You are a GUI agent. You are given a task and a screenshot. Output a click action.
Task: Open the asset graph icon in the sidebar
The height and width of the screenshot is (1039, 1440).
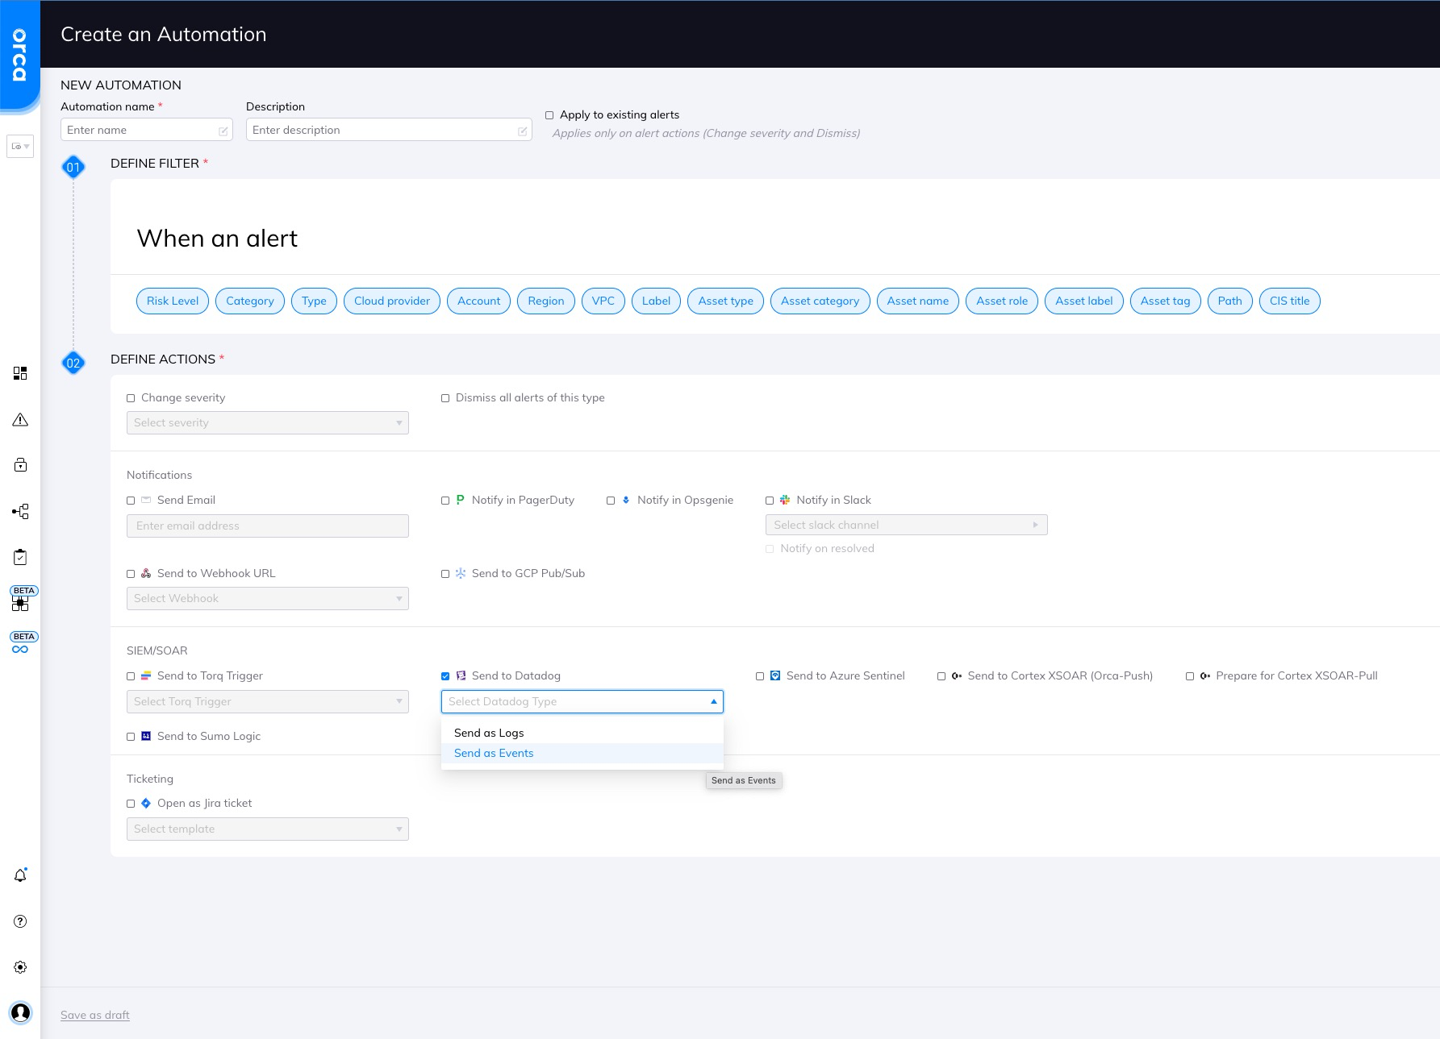coord(20,511)
